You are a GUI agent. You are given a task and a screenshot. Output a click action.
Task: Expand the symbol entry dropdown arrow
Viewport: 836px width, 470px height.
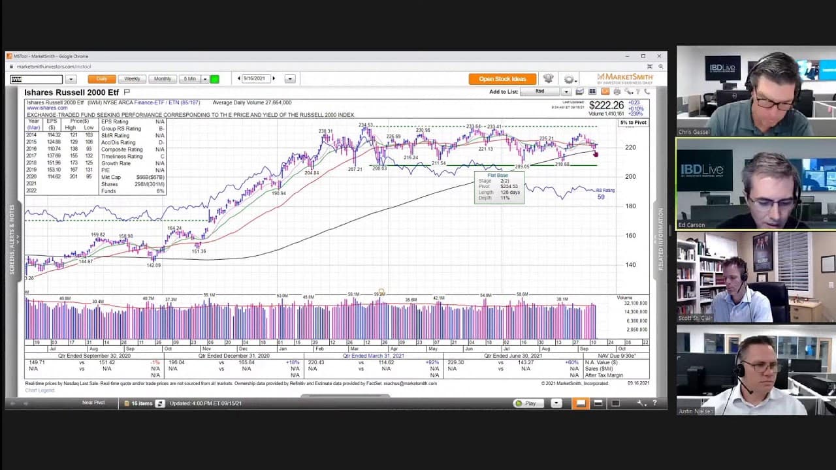coord(71,79)
